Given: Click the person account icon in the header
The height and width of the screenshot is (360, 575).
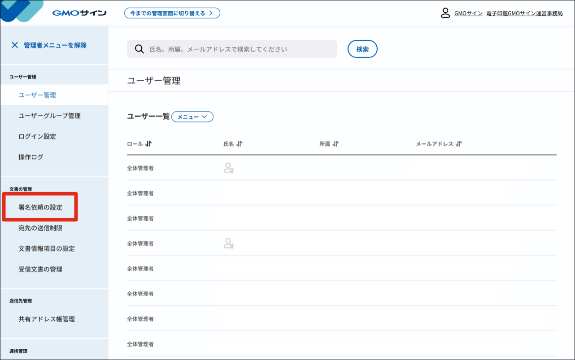Looking at the screenshot, I should pos(445,13).
